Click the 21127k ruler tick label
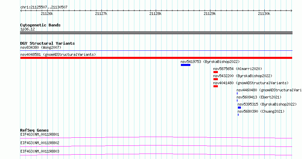302x159 pixels. [101, 14]
